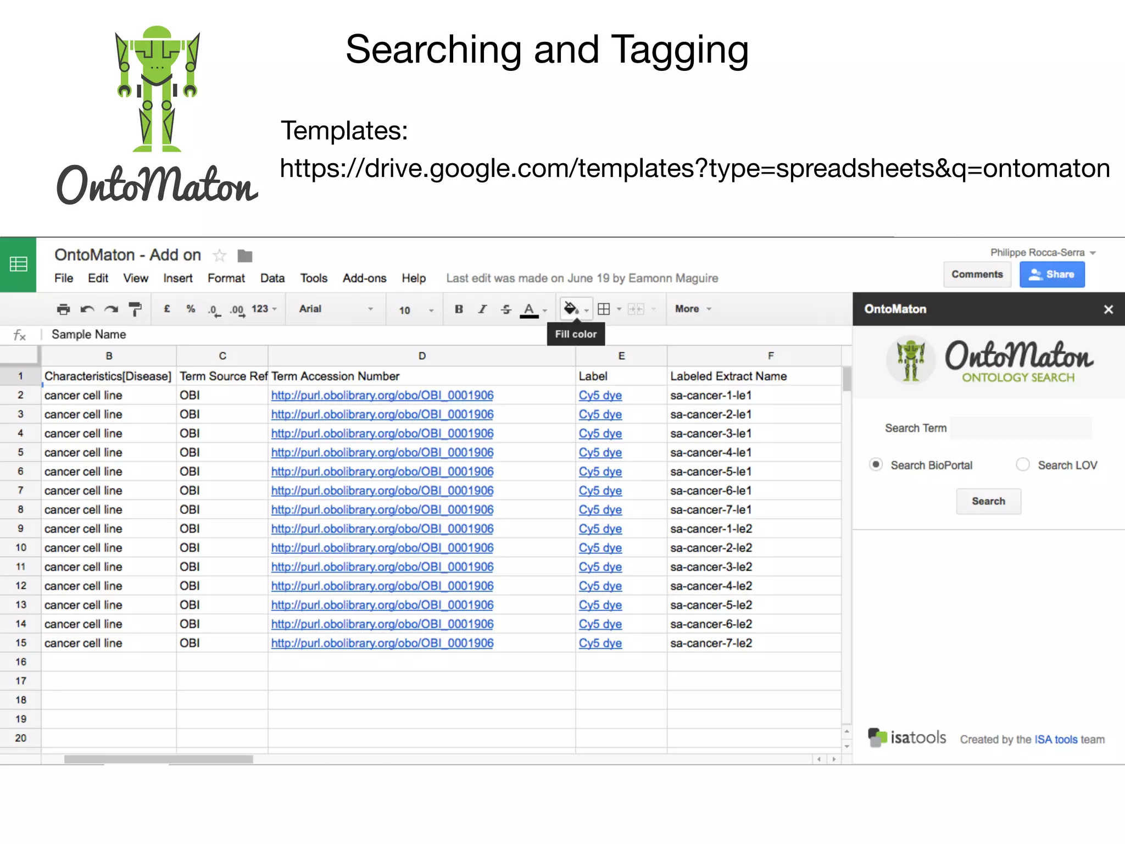Select the Search LOV radio button
The image size is (1125, 844).
pyautogui.click(x=1022, y=465)
